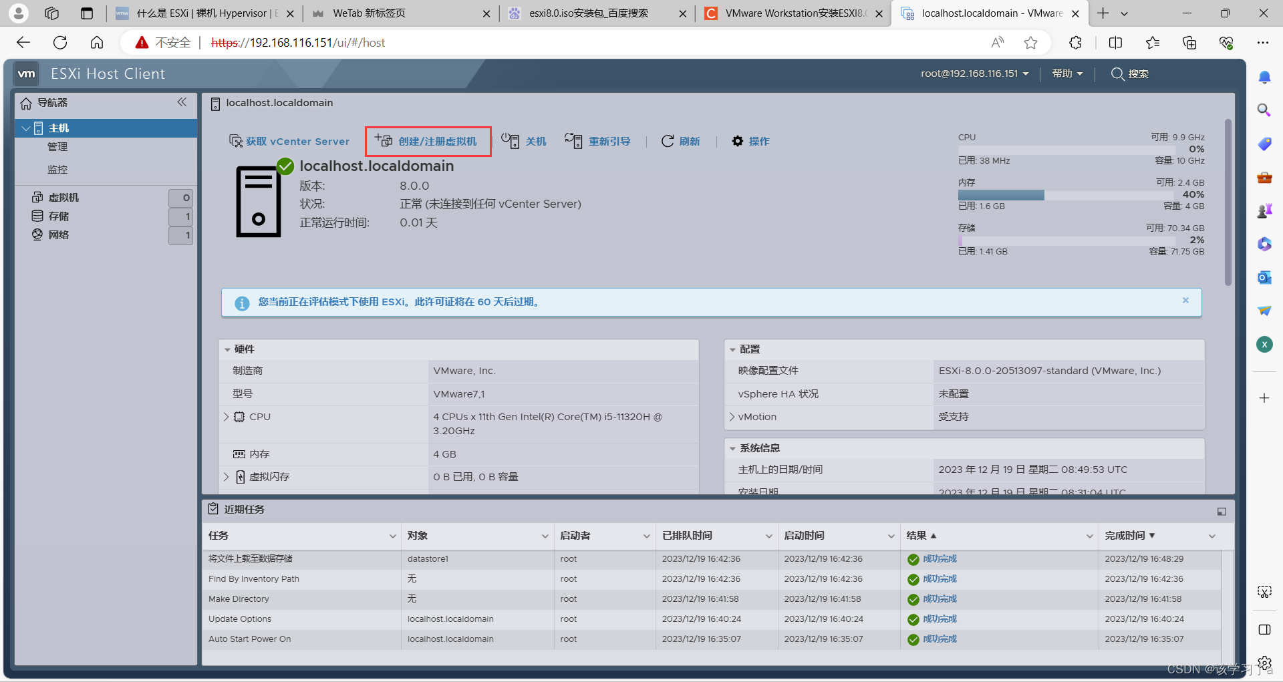Minimize the Recent tasks panel using the corner icon
The width and height of the screenshot is (1283, 682).
click(1222, 512)
